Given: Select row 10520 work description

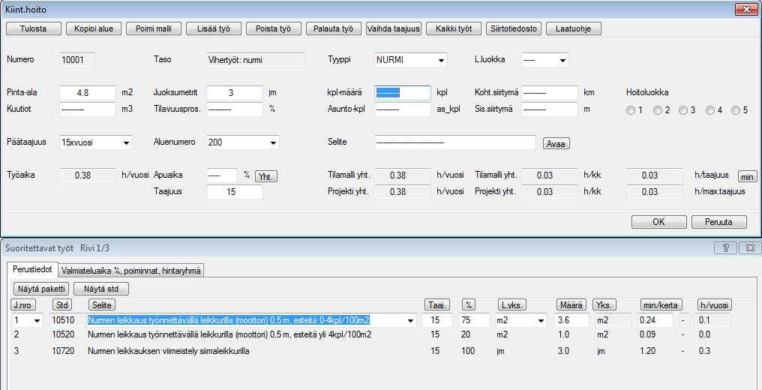Looking at the screenshot, I should (229, 334).
